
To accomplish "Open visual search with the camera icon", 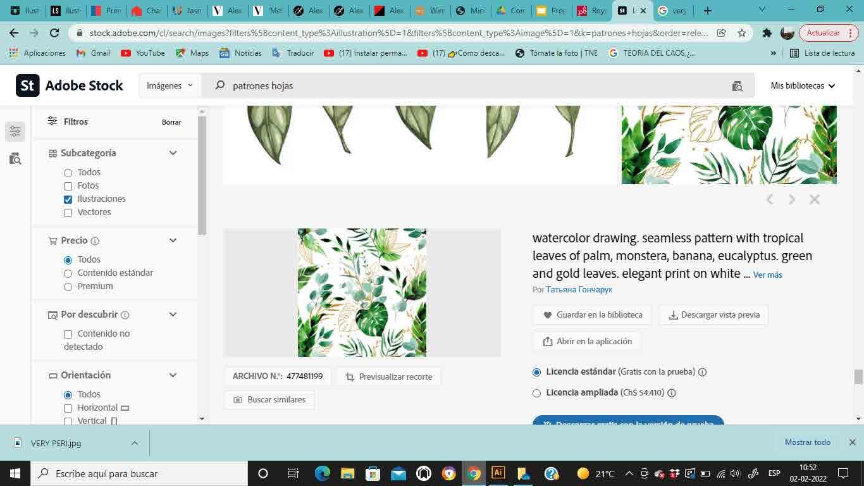I will (737, 86).
